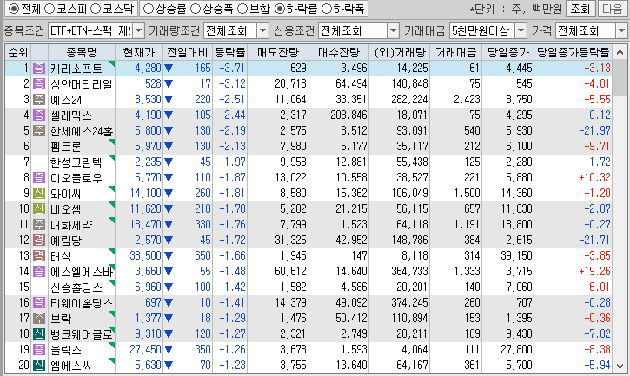Click the 신 badge next to 엠에스씨

(x=39, y=366)
